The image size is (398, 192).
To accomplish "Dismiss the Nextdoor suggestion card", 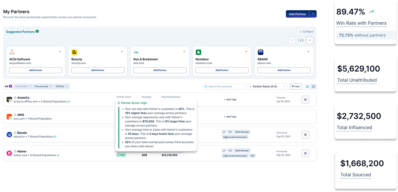I will (x=246, y=52).
